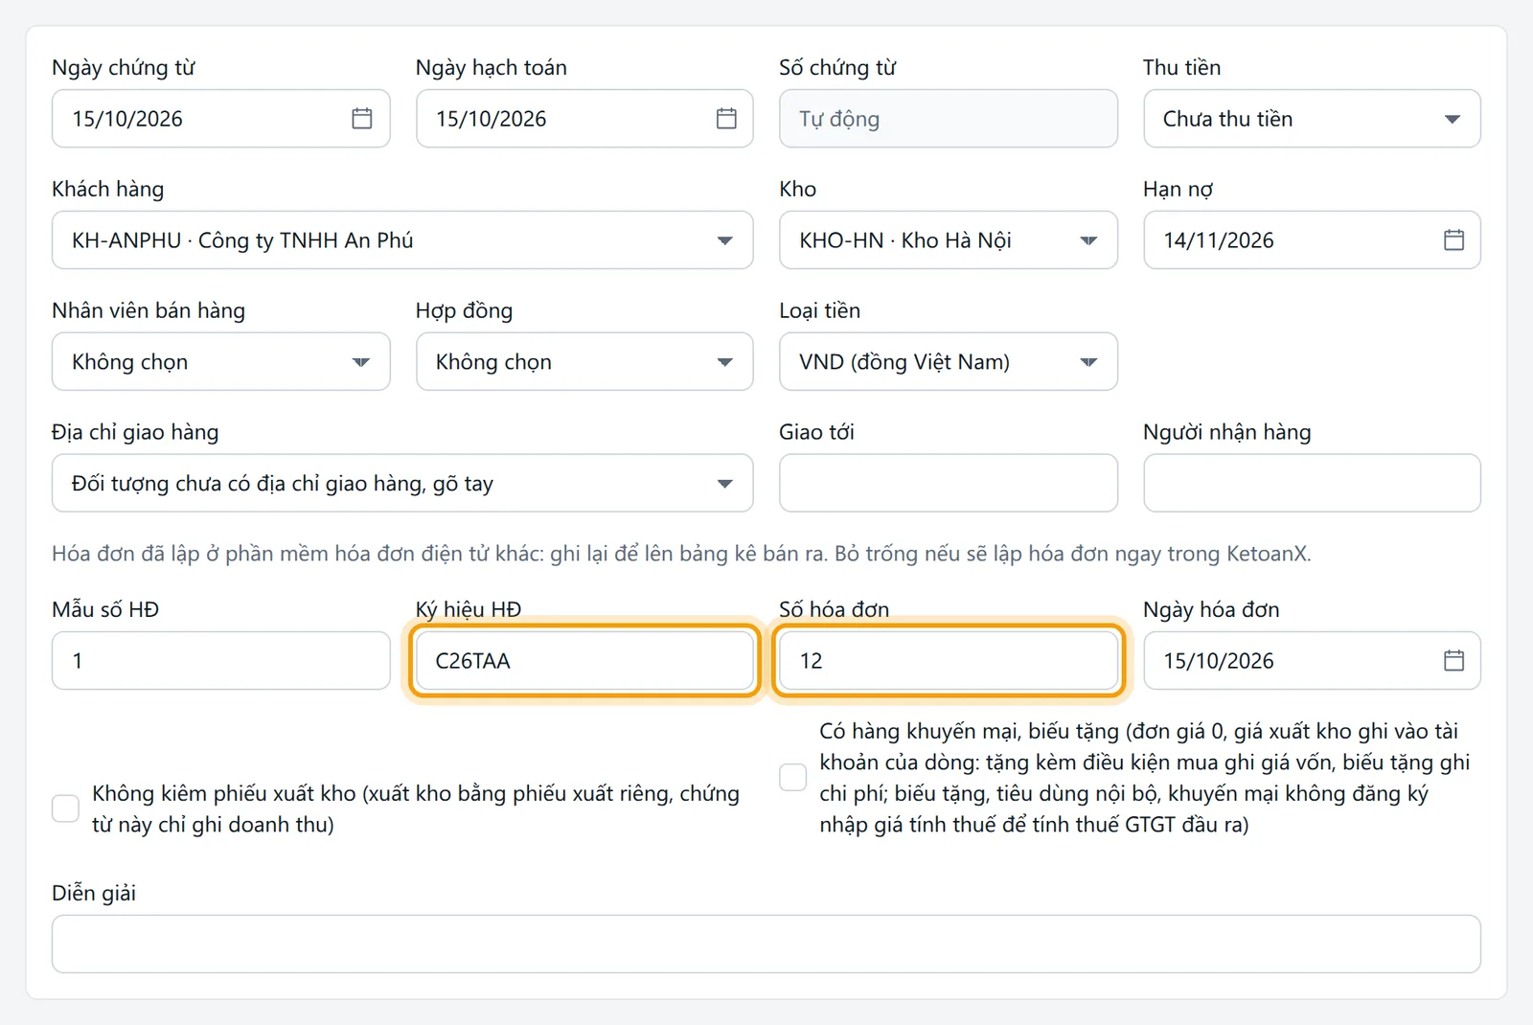Enable the Có hàng khuyến mại, biếu tặng checkbox
The width and height of the screenshot is (1533, 1025).
coord(792,777)
